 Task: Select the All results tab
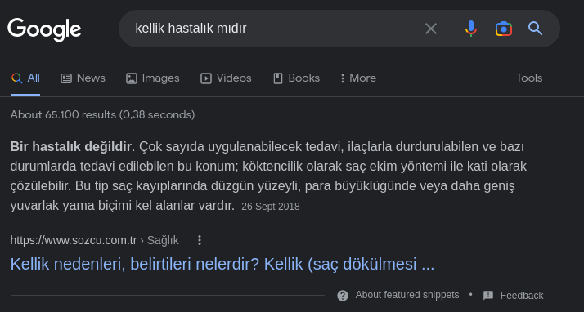(25, 78)
